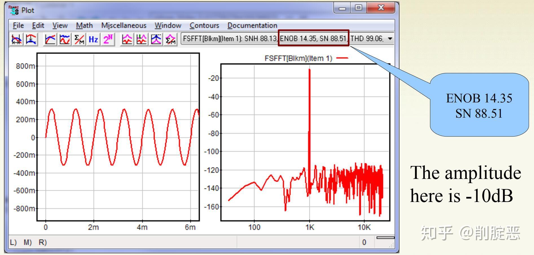Click the FSFFT[Blkm](Item 1) legend label
This screenshot has height=255, width=534.
[x=298, y=58]
